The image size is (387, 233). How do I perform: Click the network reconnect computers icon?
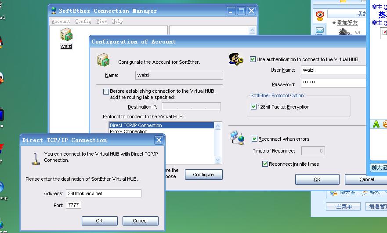(237, 138)
